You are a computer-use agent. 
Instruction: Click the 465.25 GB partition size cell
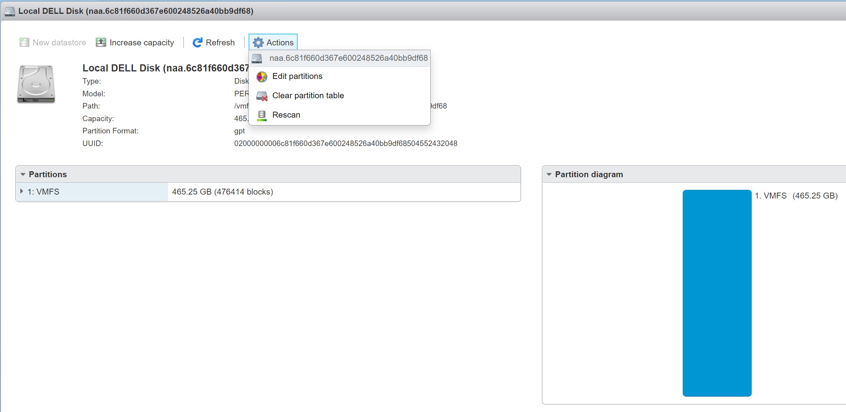(222, 192)
